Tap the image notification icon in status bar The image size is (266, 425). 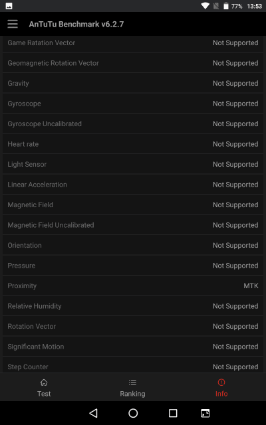click(x=9, y=6)
